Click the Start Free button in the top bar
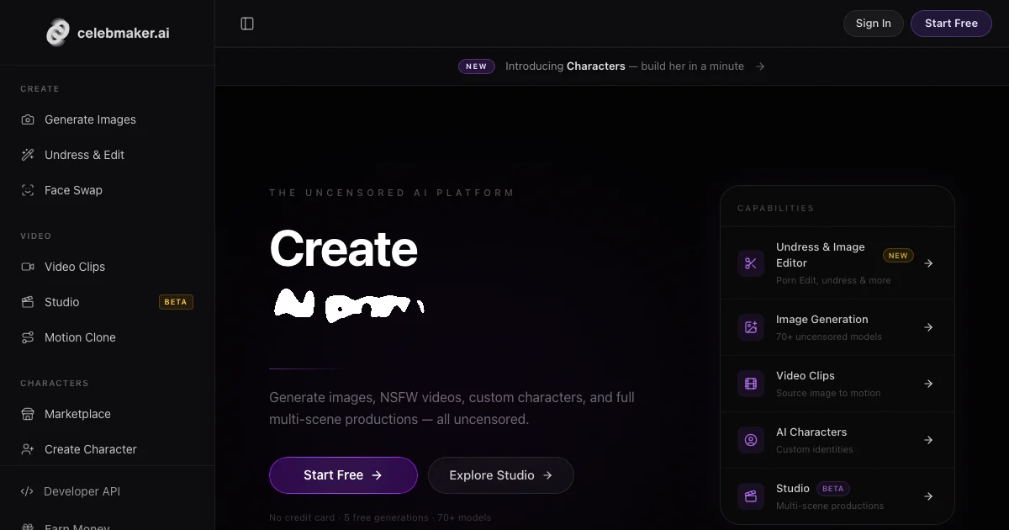 pos(951,24)
